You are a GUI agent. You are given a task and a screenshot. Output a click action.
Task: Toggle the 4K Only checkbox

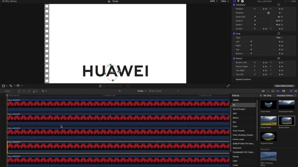tap(261, 96)
